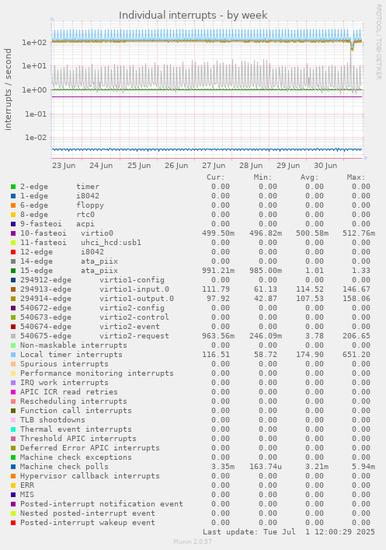Viewport: 386px width, 550px height.
Task: Click the virtio1-output.0 legend label
Action: click(137, 299)
